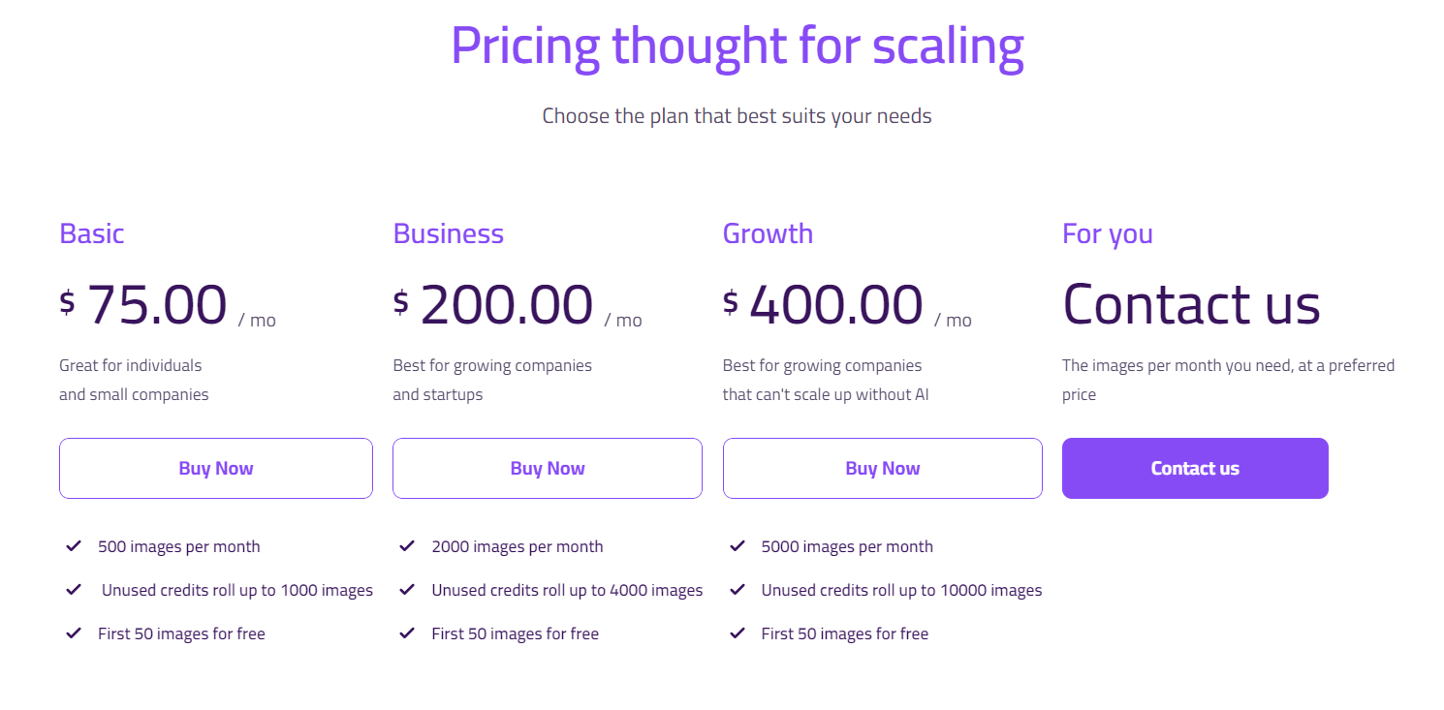Click Buy Now under the Basic plan
The image size is (1444, 710).
tap(215, 468)
